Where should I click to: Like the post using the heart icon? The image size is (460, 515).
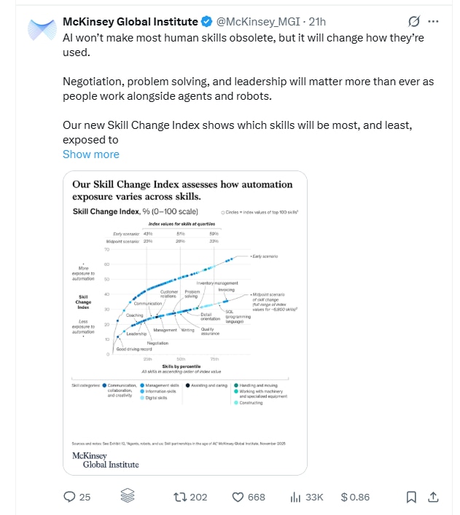click(x=238, y=497)
